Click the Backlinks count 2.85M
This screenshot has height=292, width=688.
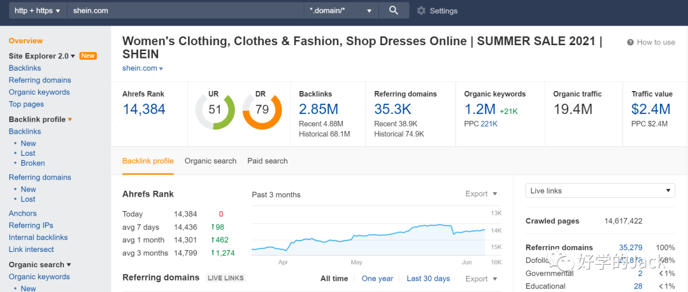pos(320,109)
